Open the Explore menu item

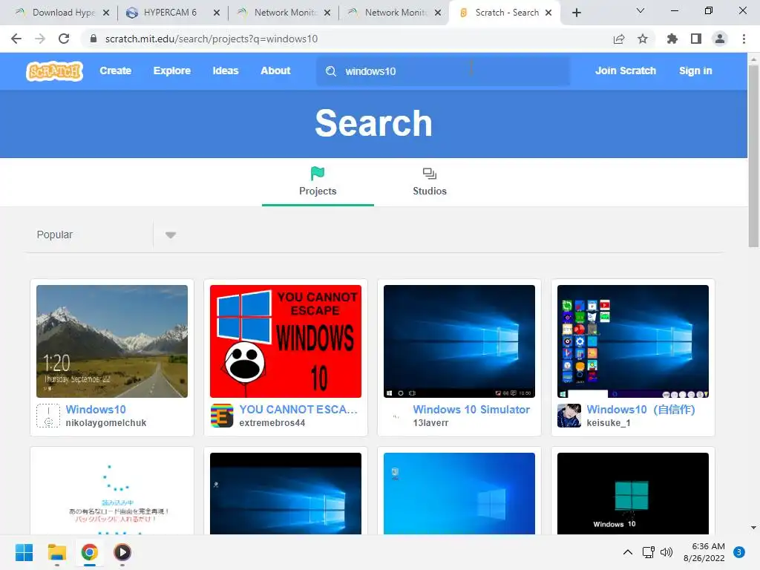pyautogui.click(x=172, y=71)
